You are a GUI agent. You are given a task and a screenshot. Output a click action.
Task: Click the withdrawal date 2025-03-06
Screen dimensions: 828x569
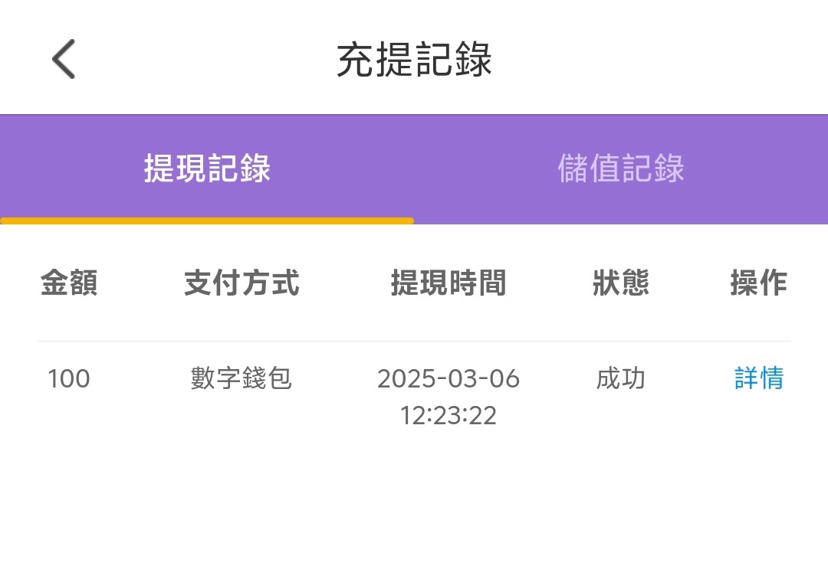[449, 378]
